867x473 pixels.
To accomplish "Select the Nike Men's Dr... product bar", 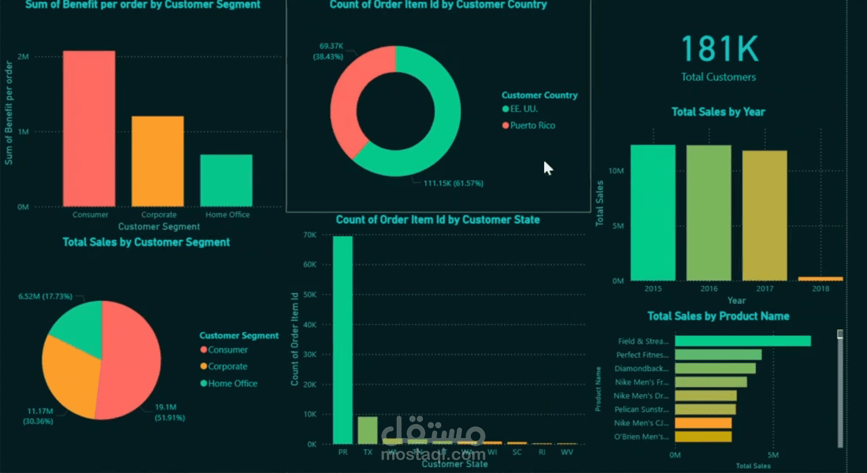I will [x=706, y=396].
